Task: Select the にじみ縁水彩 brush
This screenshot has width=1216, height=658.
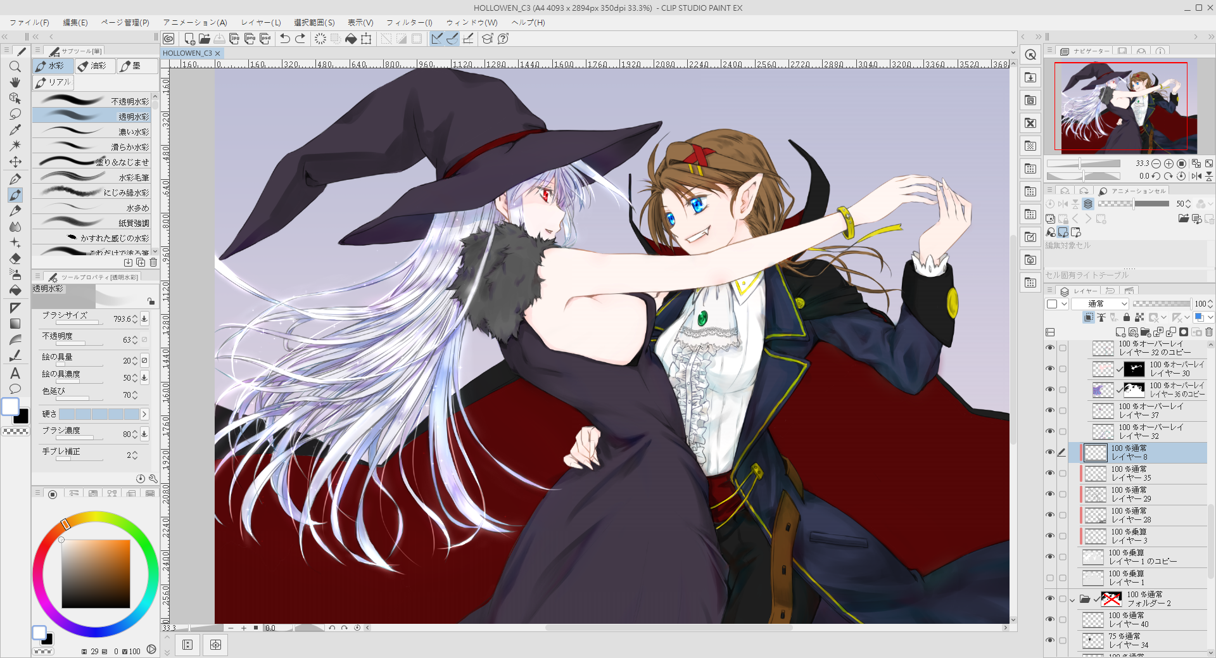Action: point(92,192)
